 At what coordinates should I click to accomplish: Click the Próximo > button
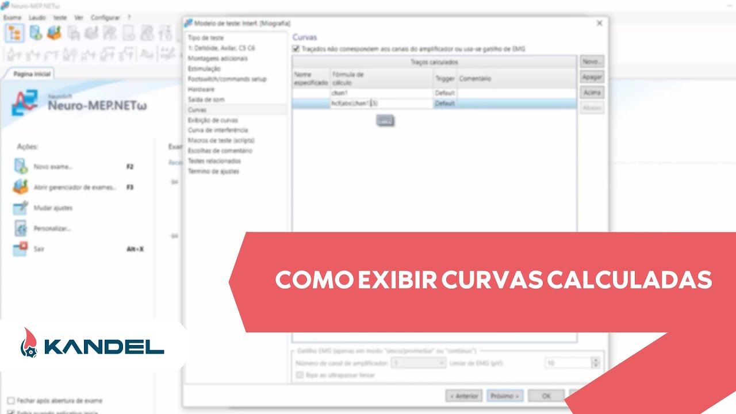(x=505, y=396)
